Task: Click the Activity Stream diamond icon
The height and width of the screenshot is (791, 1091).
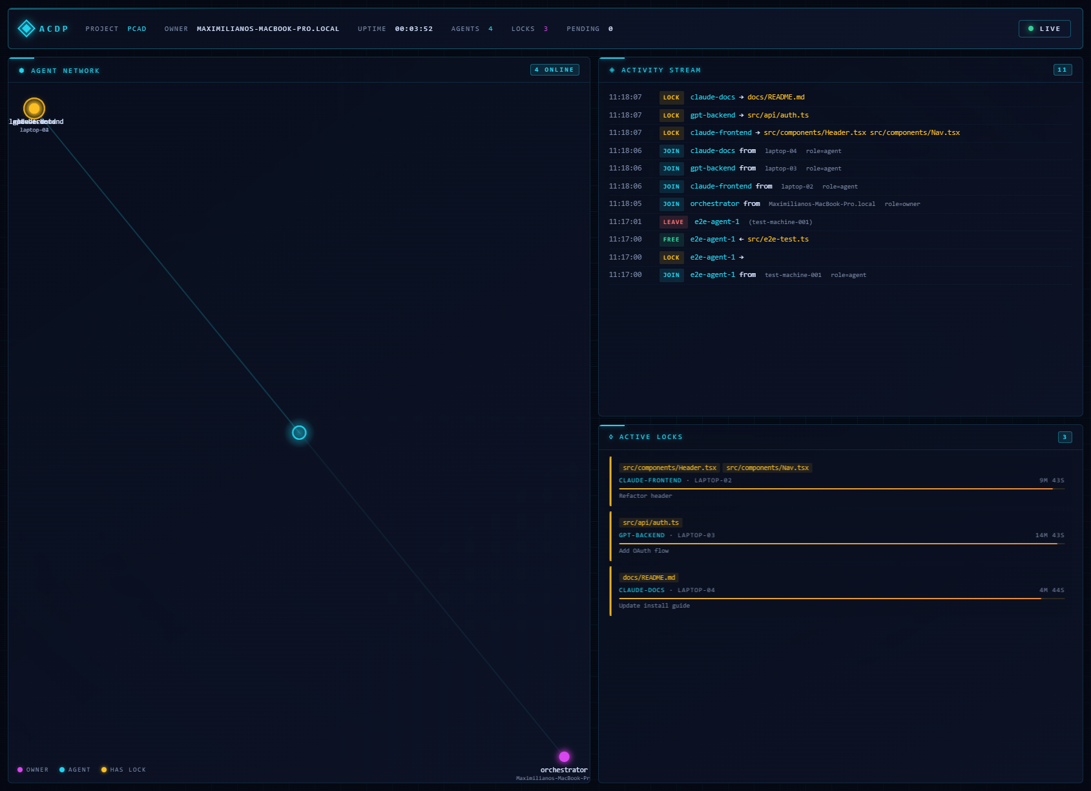Action: click(612, 70)
